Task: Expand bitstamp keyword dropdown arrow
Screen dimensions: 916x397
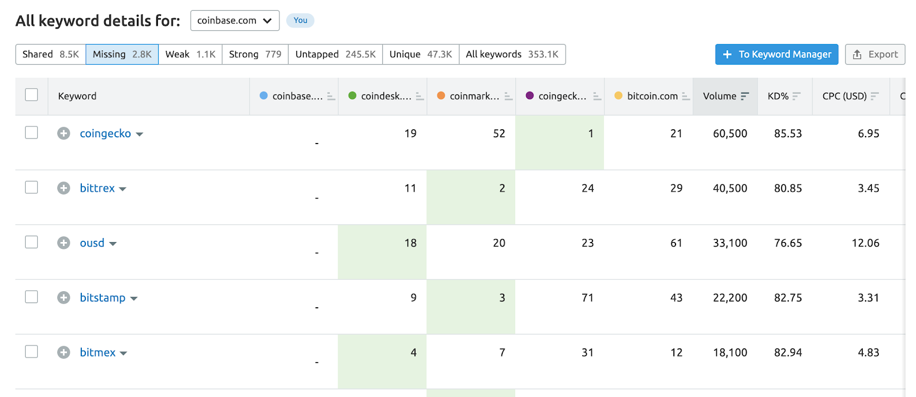Action: tap(134, 299)
